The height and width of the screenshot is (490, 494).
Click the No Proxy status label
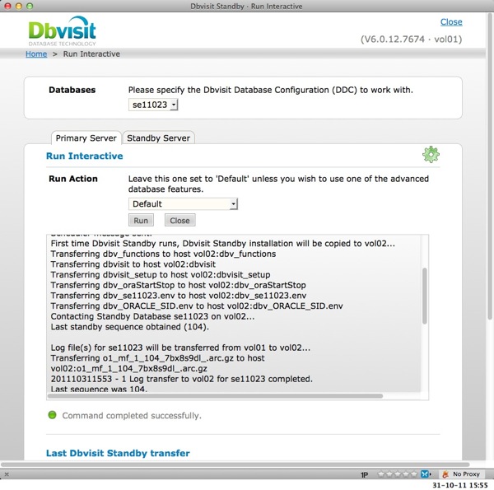tap(466, 474)
